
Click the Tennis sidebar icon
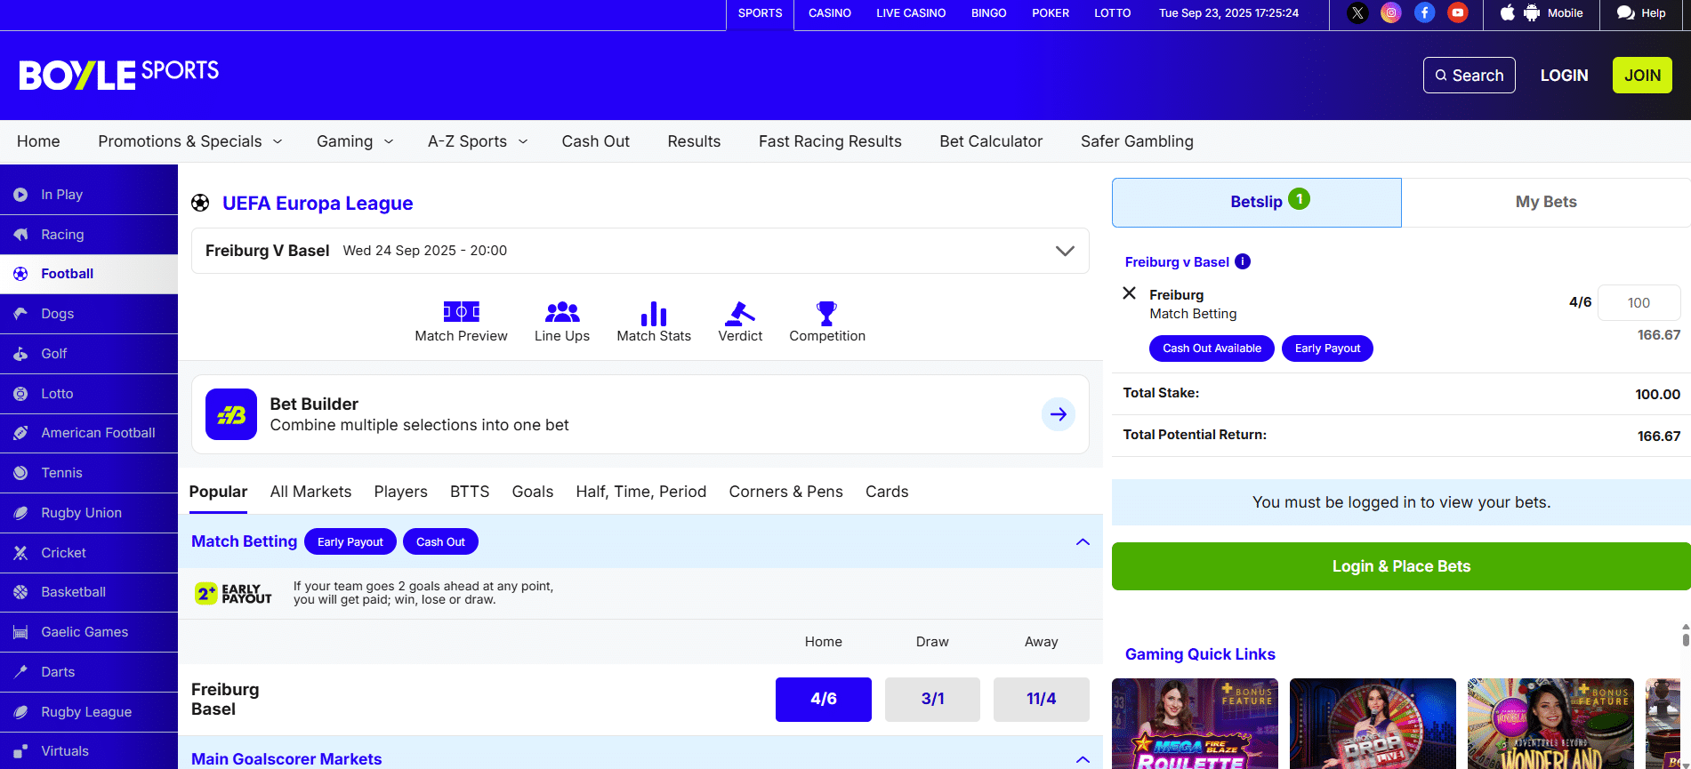20,473
